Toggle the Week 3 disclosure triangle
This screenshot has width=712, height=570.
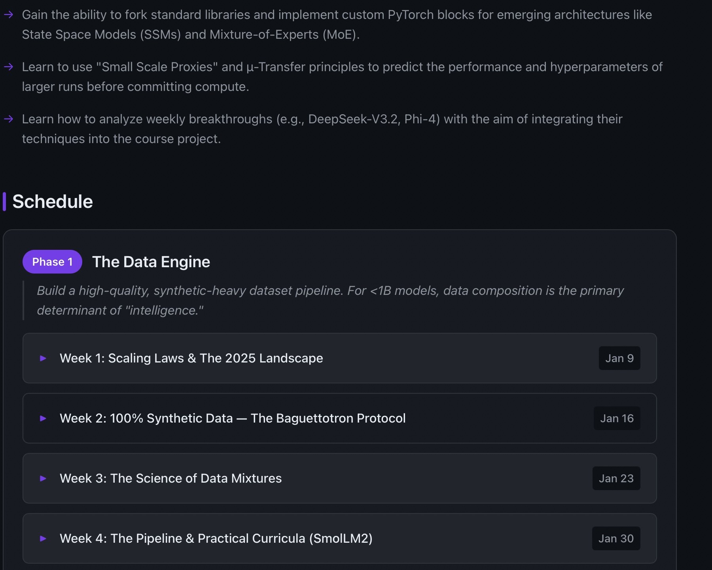point(43,478)
